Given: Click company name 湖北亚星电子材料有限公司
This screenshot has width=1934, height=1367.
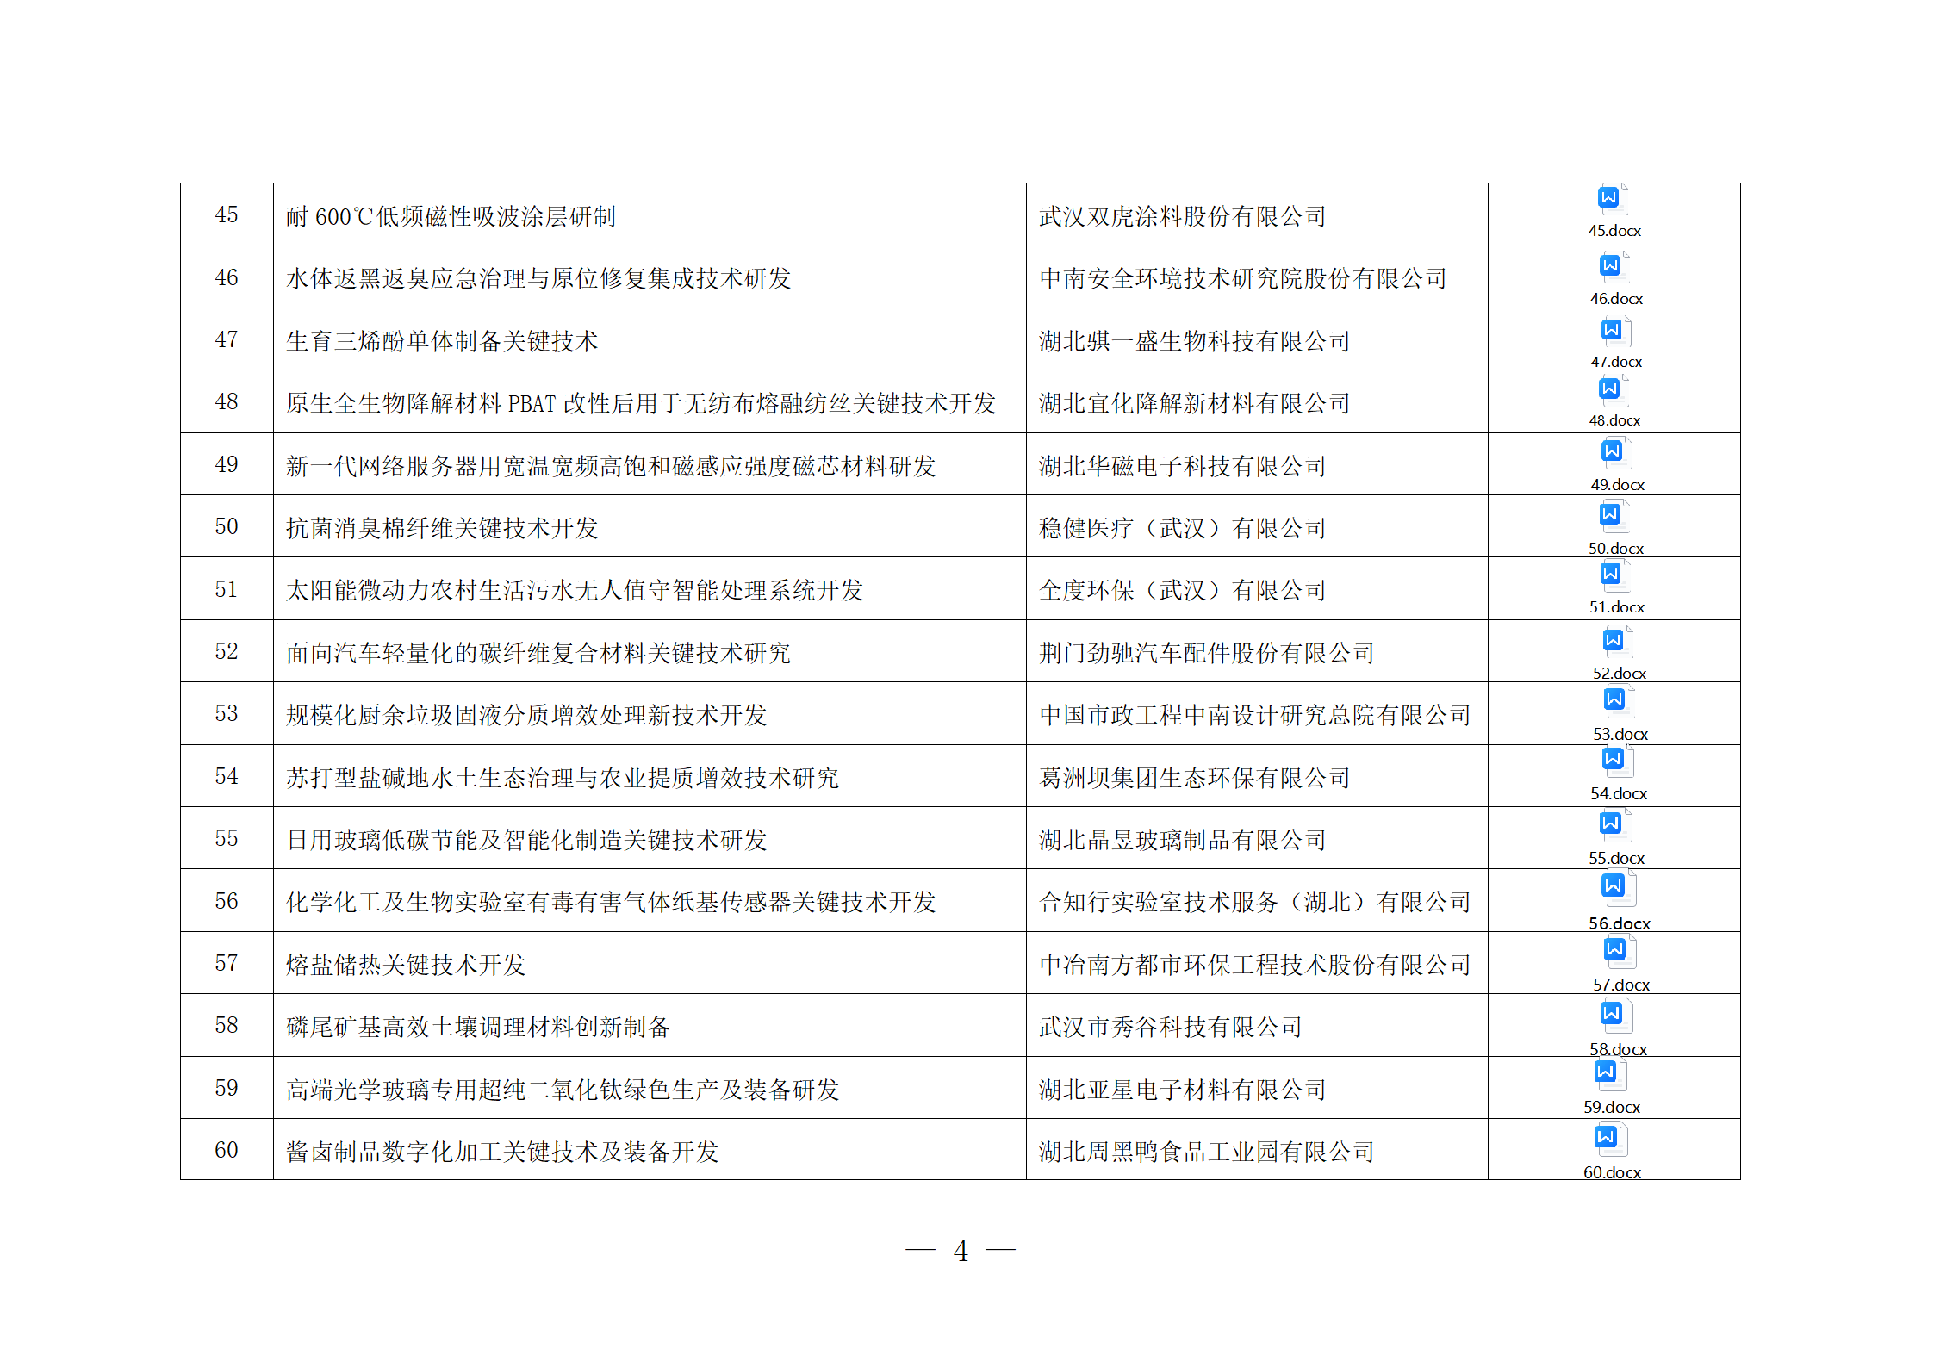Looking at the screenshot, I should pos(1183,1090).
